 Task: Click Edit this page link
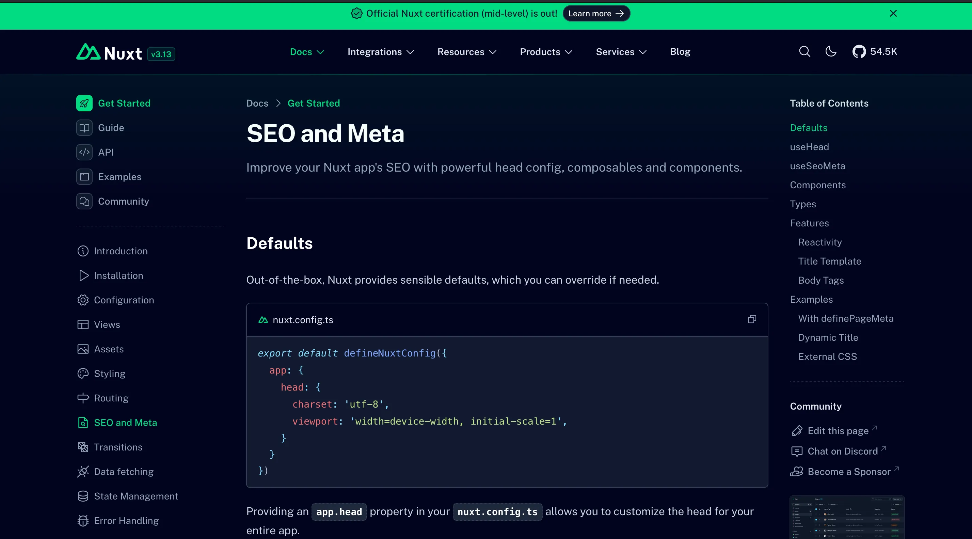click(x=834, y=431)
